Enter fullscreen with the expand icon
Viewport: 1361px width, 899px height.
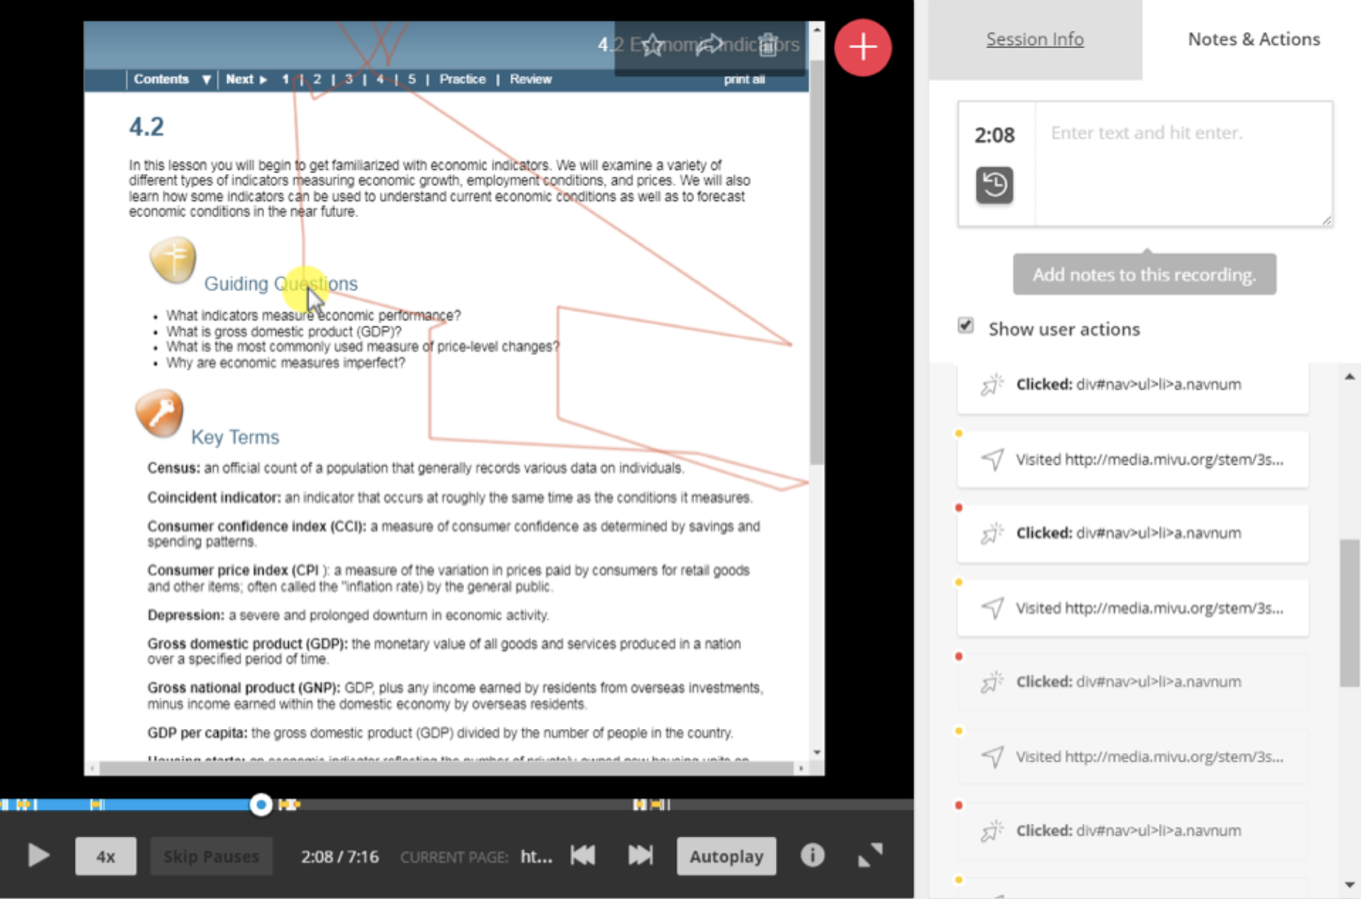[x=870, y=855]
